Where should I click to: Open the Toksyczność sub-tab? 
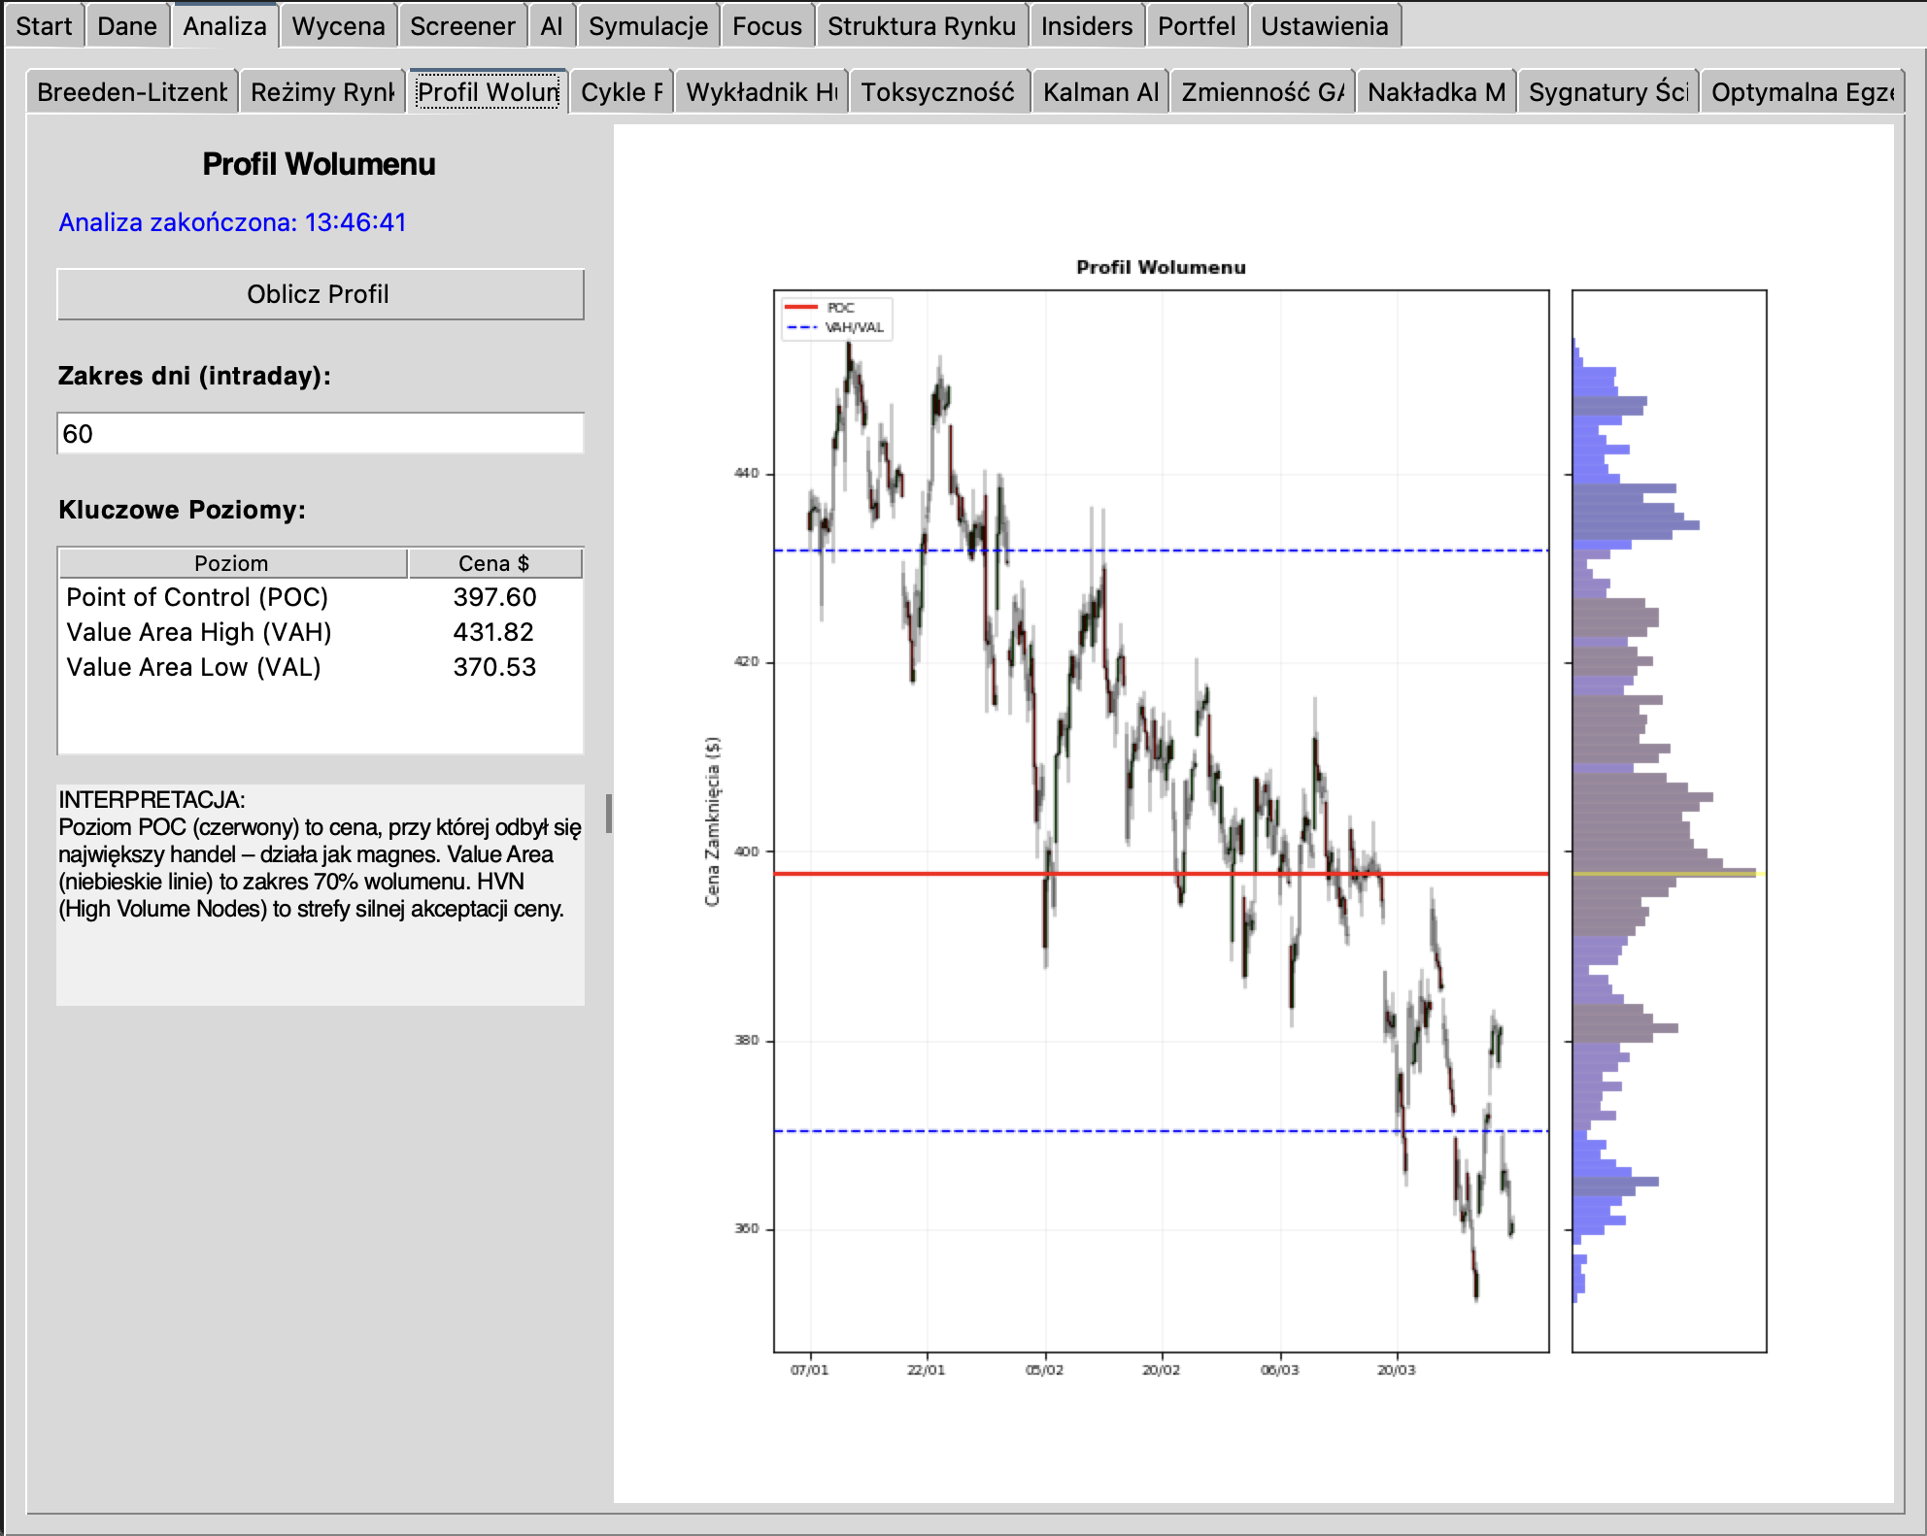(938, 92)
